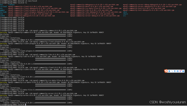Click the 'etc' directory in the listing

click(1, 8)
